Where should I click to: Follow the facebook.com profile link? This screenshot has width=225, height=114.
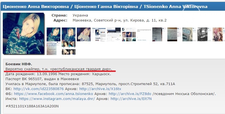[x=54, y=94]
